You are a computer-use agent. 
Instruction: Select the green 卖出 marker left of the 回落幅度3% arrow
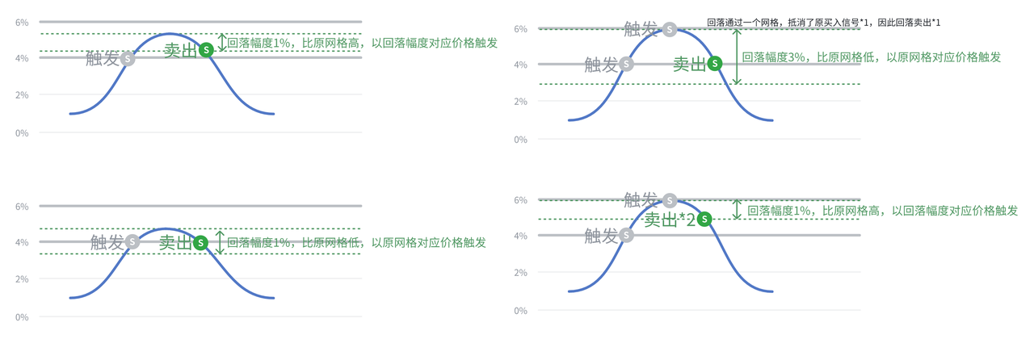(x=714, y=64)
